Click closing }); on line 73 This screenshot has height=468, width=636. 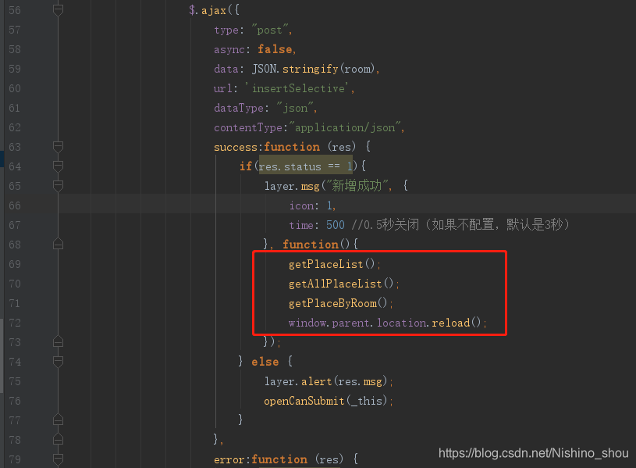point(271,341)
